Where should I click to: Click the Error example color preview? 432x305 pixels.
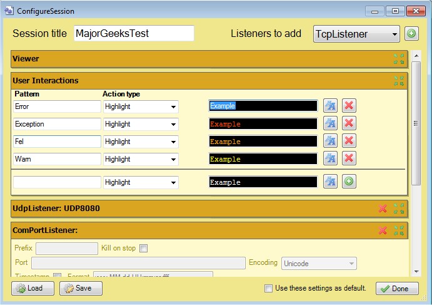click(x=263, y=106)
